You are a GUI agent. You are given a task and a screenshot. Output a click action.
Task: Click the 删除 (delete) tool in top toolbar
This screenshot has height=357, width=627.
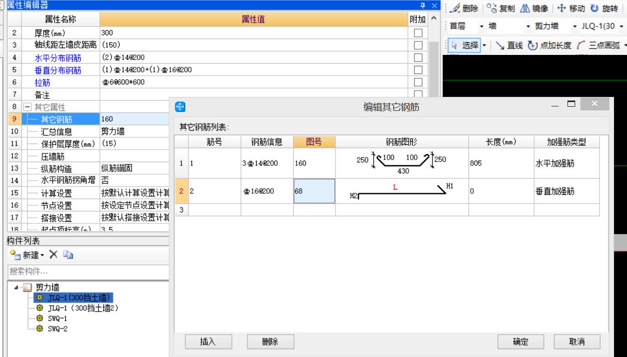pyautogui.click(x=464, y=8)
